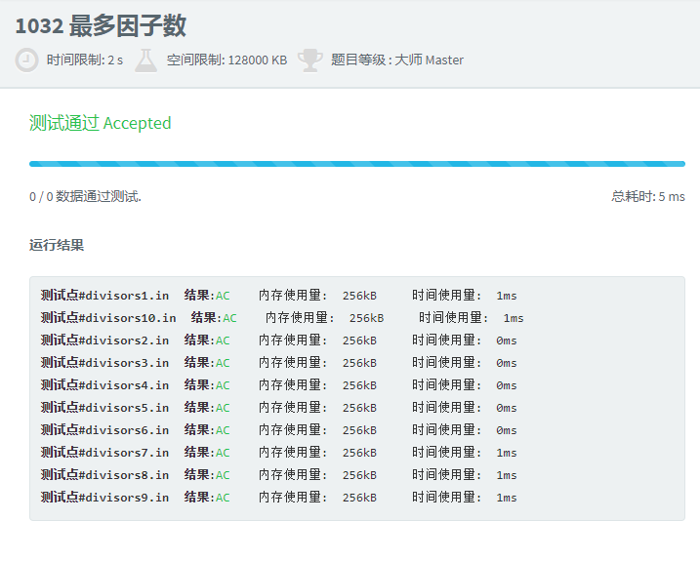Select test point divisors1.in label
Viewport: 700px width, 561px height.
click(104, 296)
